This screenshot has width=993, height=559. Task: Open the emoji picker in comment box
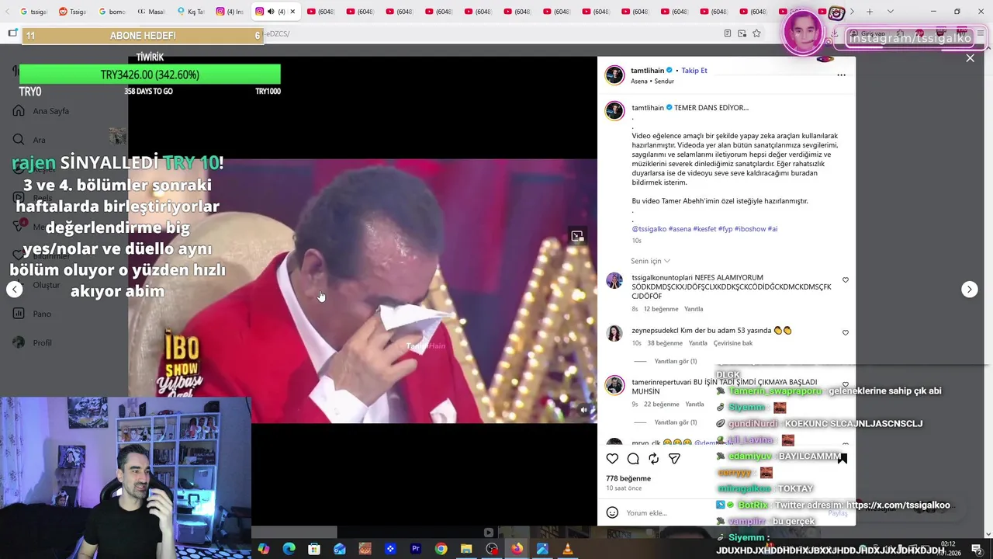pyautogui.click(x=612, y=512)
